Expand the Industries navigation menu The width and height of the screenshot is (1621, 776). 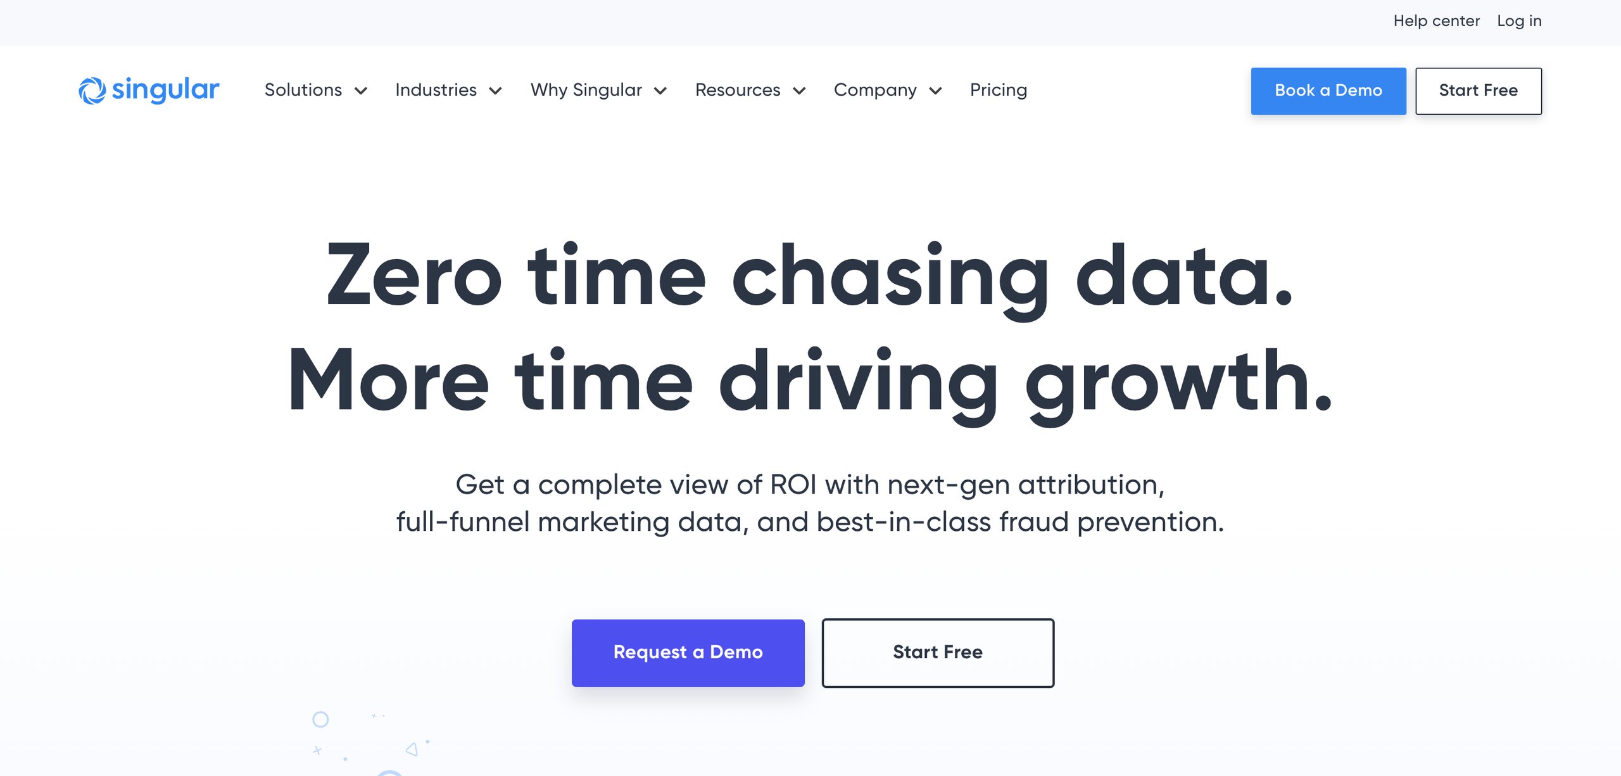(448, 90)
